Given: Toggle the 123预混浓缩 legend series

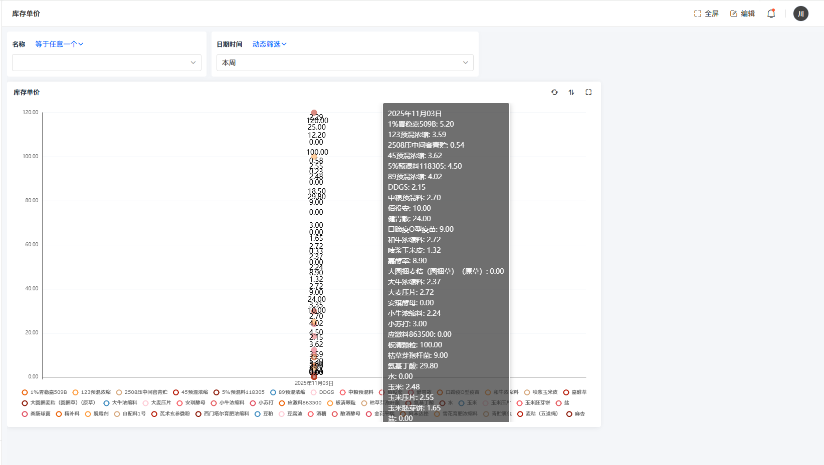Looking at the screenshot, I should pos(91,392).
